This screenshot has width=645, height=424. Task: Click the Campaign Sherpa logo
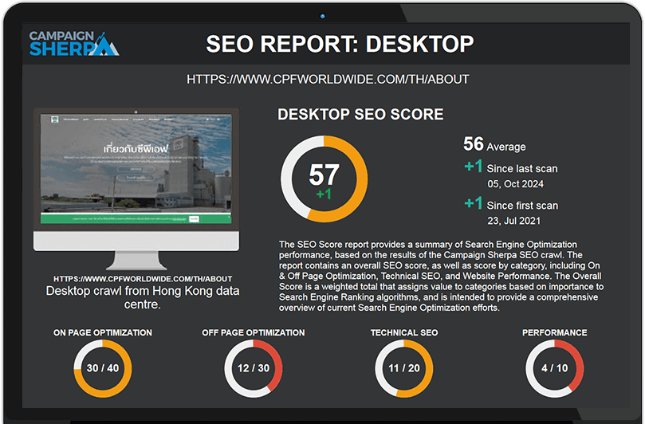(x=74, y=43)
